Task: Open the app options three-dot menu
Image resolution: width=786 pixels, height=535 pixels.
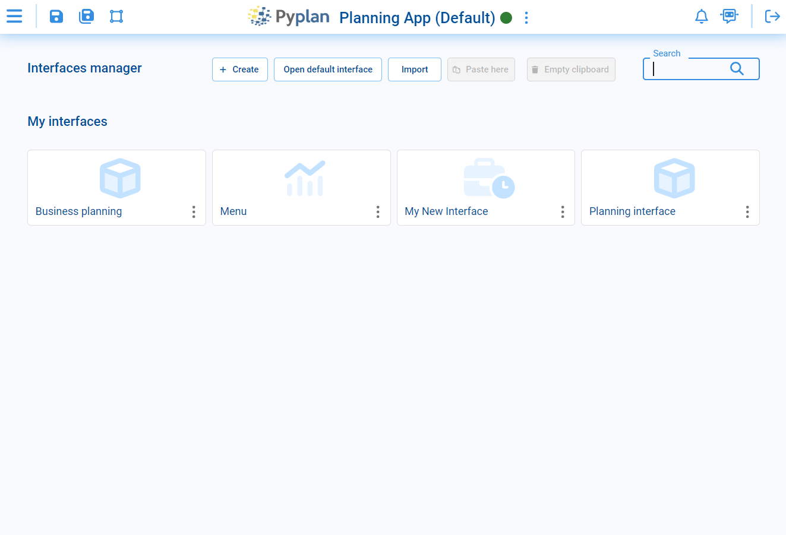Action: click(x=526, y=18)
